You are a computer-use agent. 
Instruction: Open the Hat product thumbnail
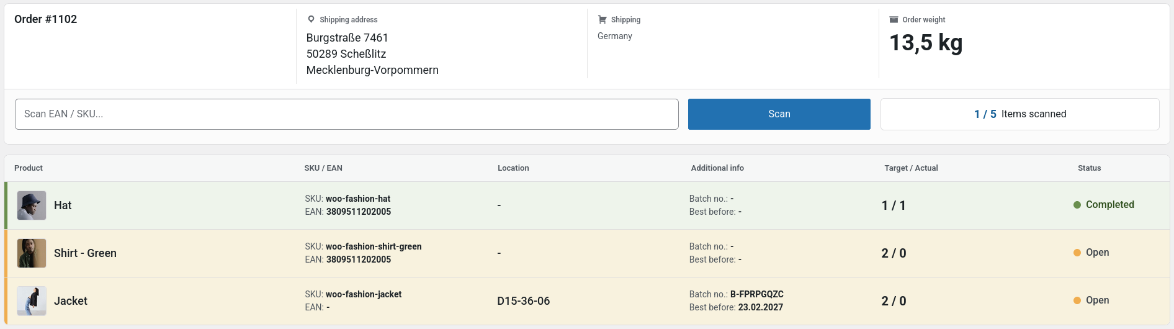click(32, 205)
